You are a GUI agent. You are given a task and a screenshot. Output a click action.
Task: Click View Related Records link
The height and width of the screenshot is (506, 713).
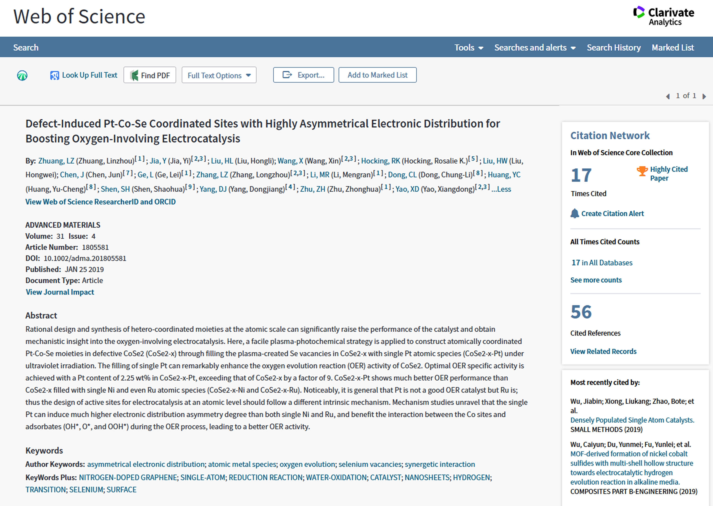(x=603, y=352)
